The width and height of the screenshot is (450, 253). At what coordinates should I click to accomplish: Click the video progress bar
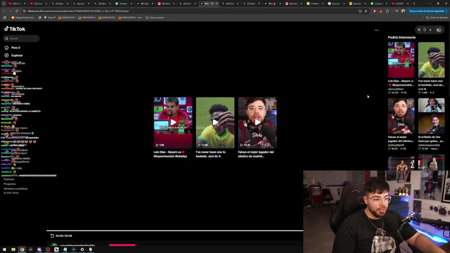click(175, 231)
